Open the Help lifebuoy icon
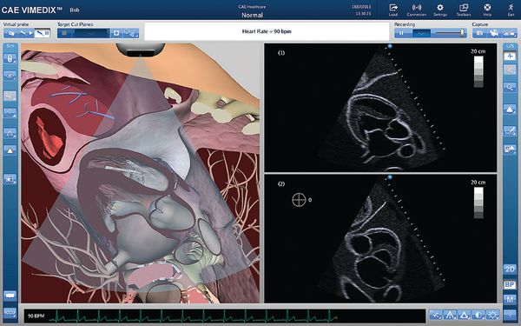Screen dimensions: 521x326 pyautogui.click(x=487, y=10)
